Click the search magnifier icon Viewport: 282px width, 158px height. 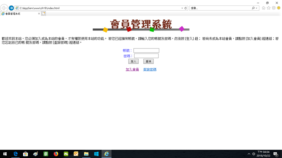[253, 8]
